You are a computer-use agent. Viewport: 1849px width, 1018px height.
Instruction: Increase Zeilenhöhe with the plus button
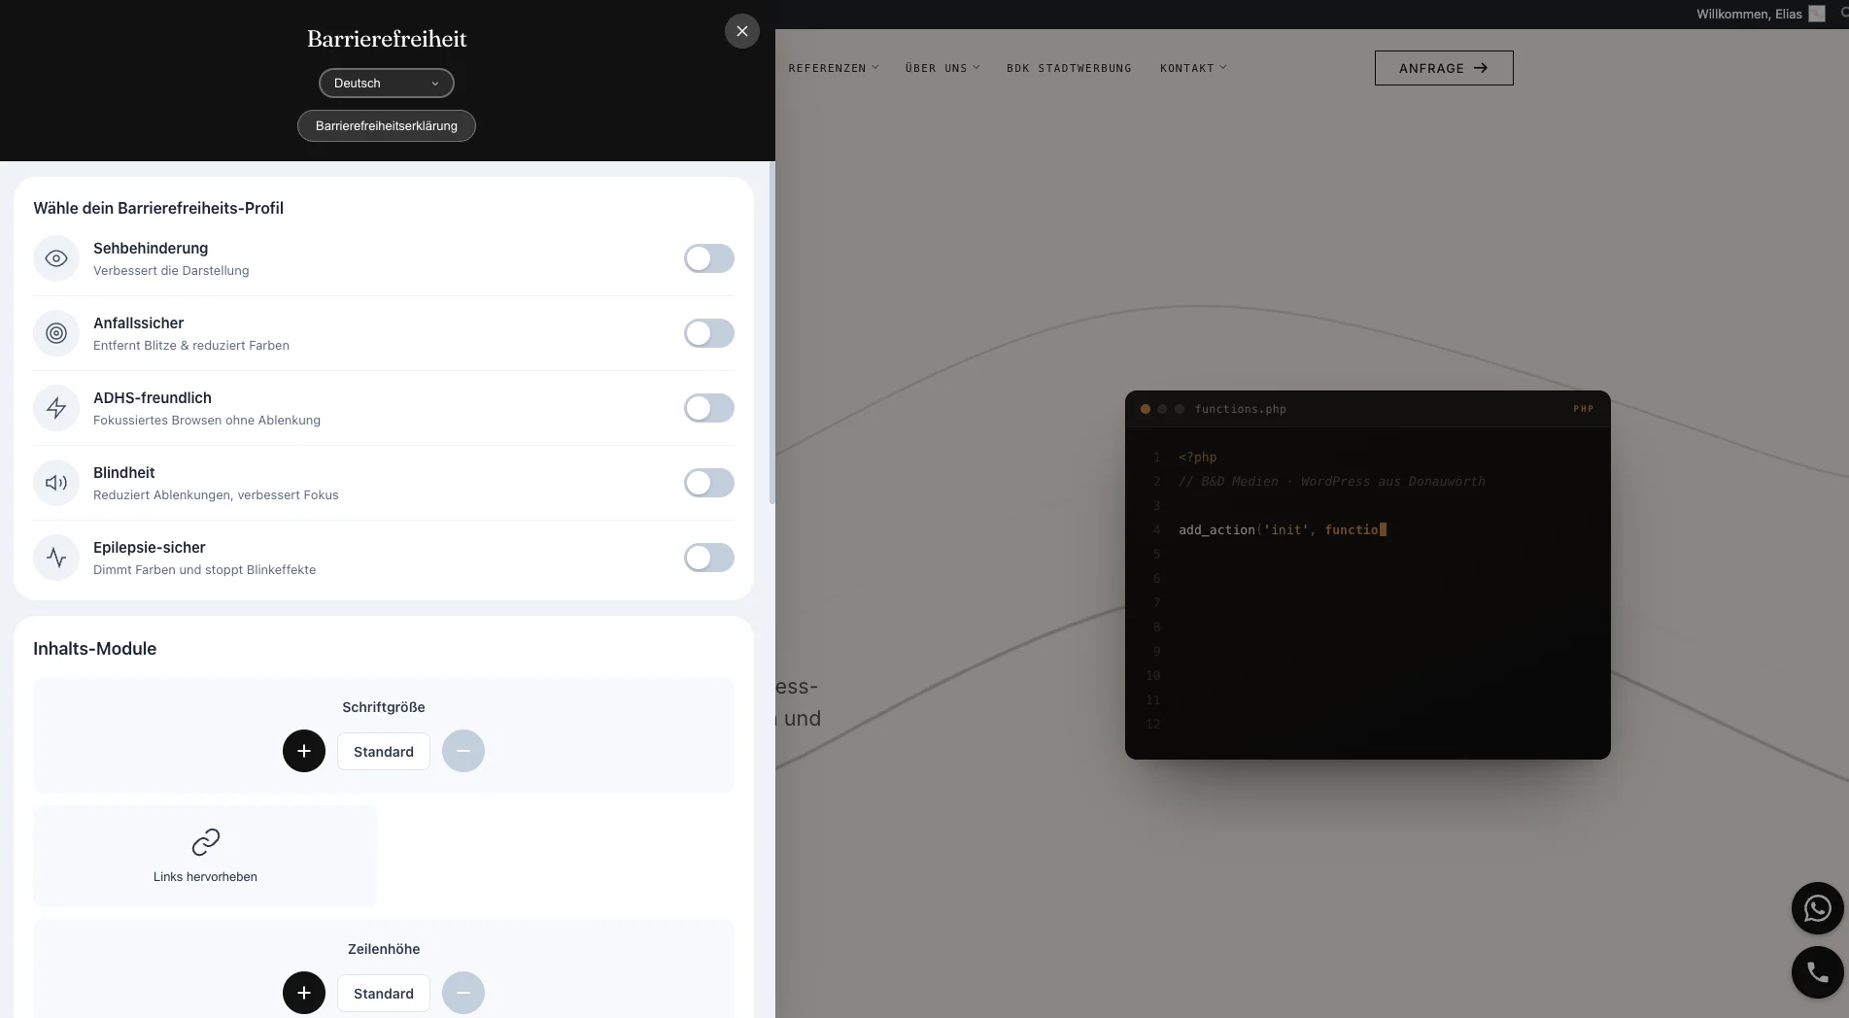304,993
